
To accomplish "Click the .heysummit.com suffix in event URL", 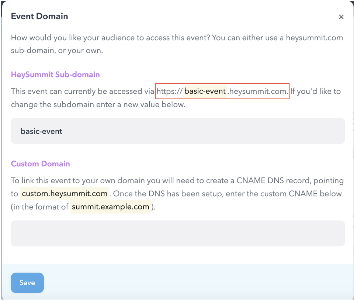I will 258,91.
